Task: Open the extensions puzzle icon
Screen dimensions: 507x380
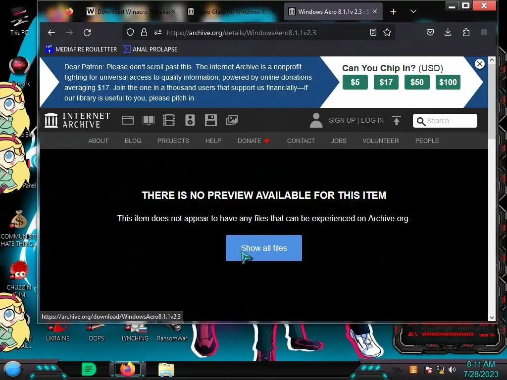Action: pos(466,32)
